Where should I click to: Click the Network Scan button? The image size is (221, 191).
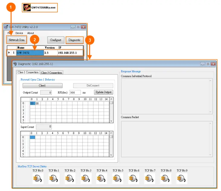17,40
